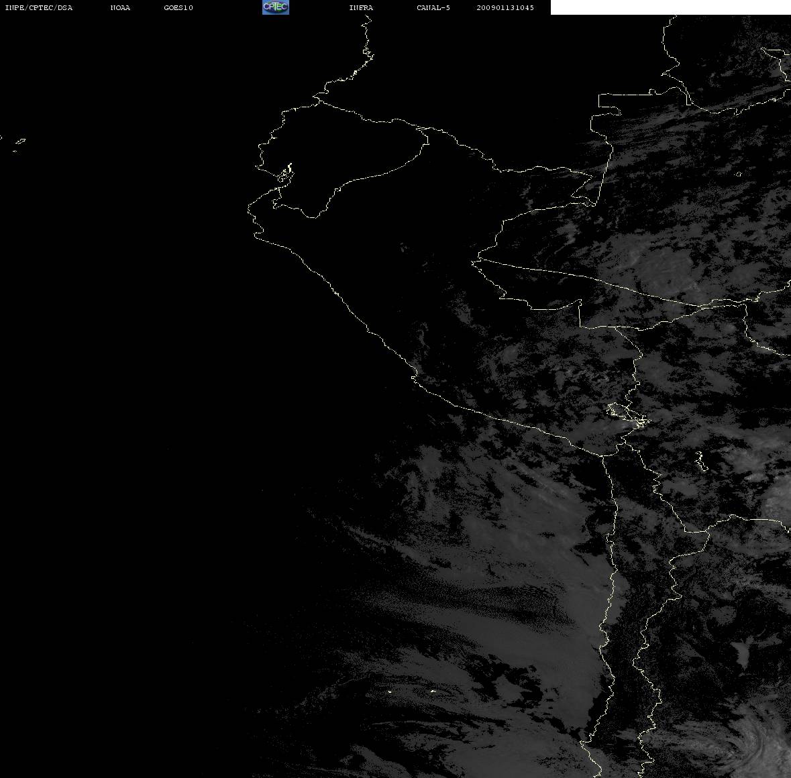Click the 200901131045 timestamp text
The width and height of the screenshot is (791, 778).
[505, 7]
